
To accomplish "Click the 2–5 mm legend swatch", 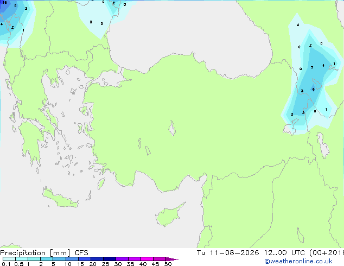I will click(x=47, y=259).
